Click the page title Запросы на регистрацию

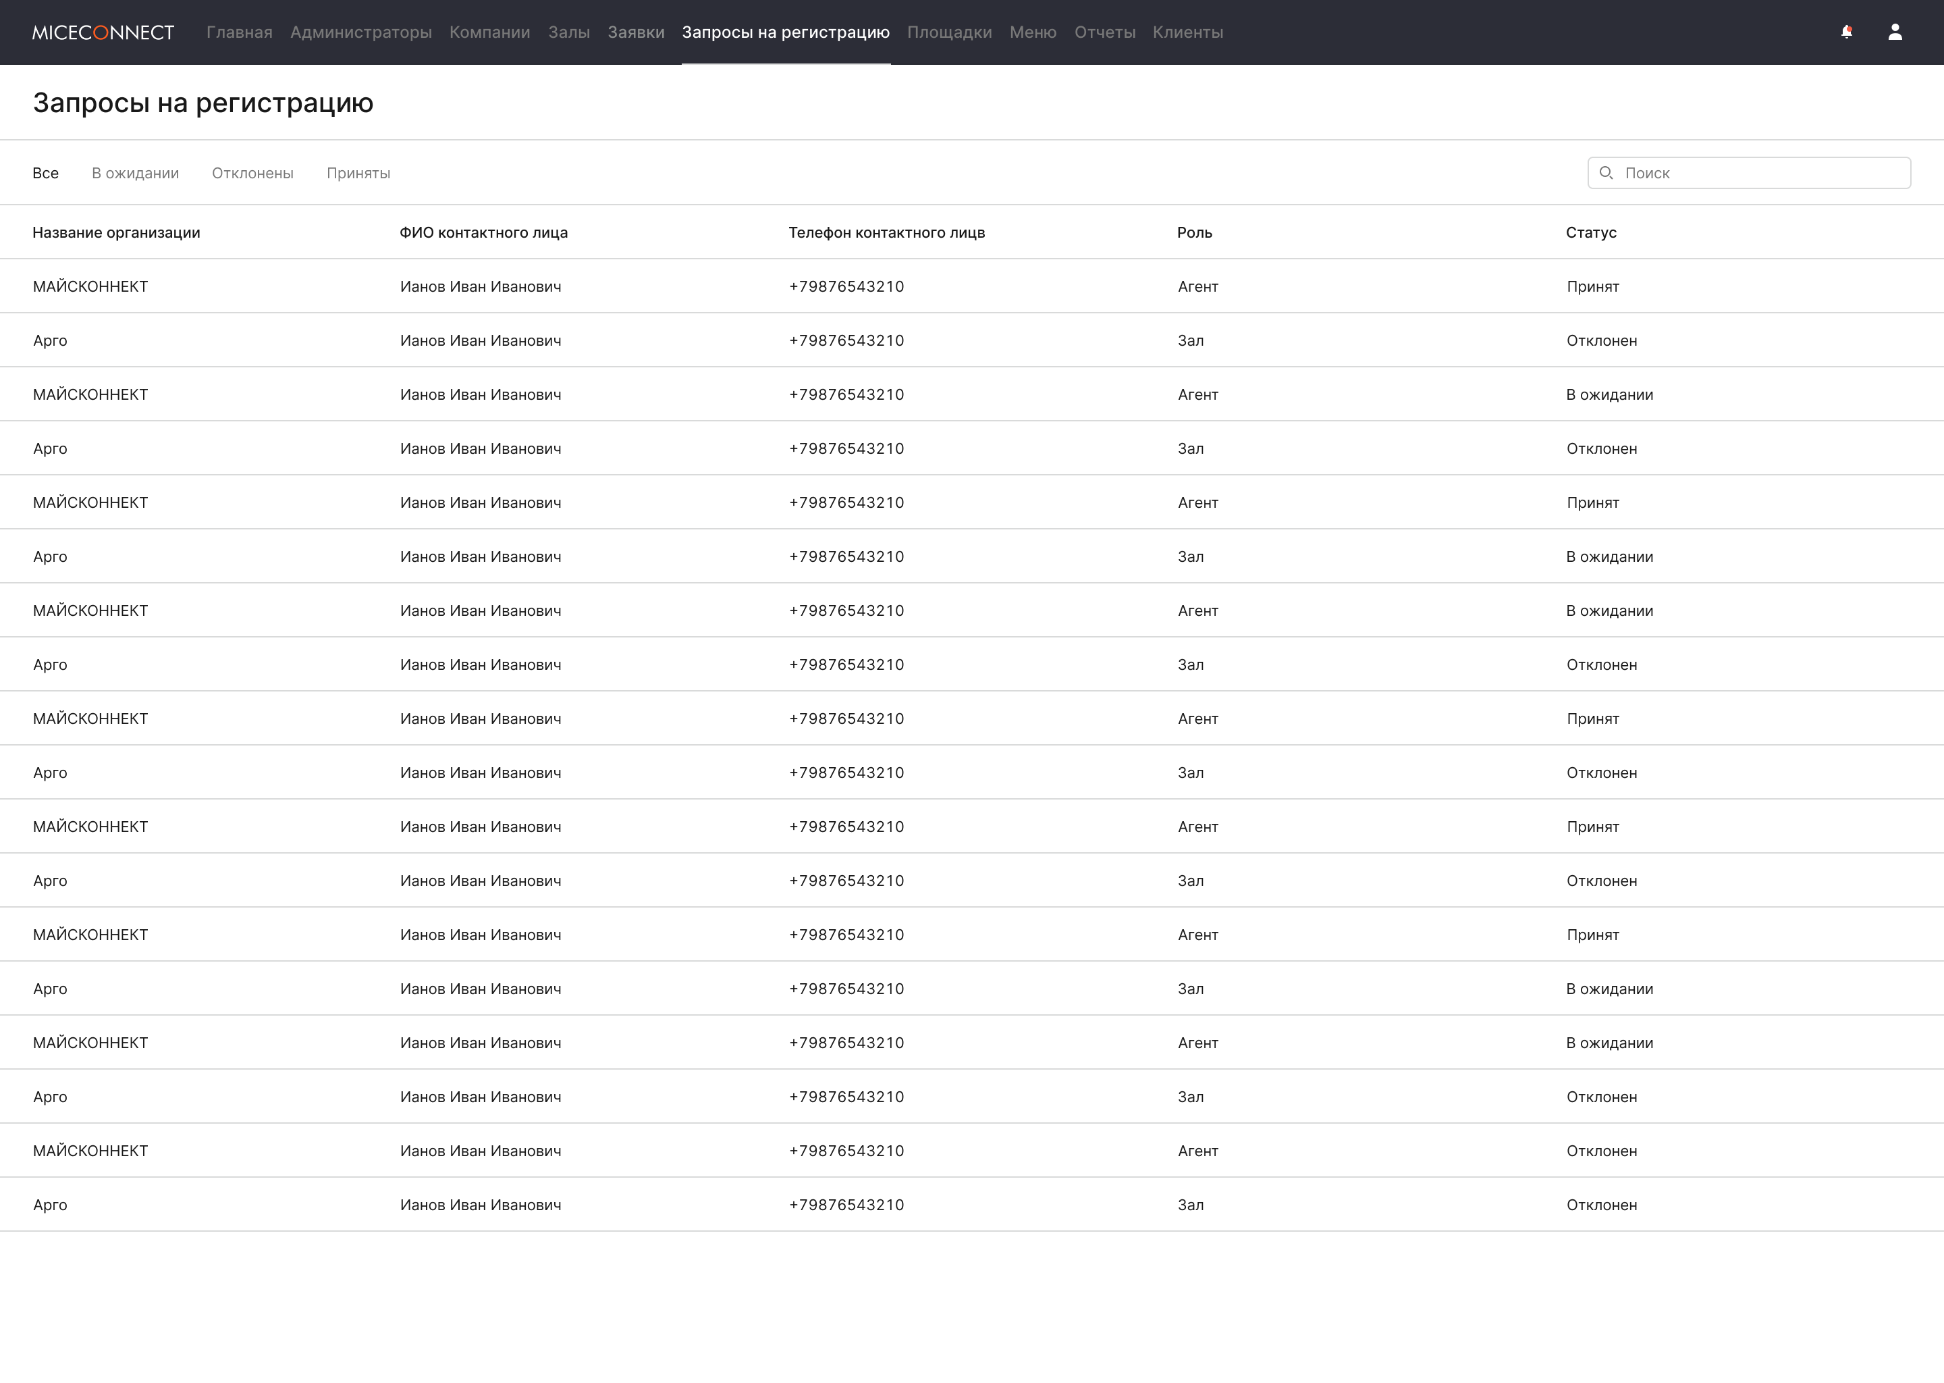tap(202, 103)
